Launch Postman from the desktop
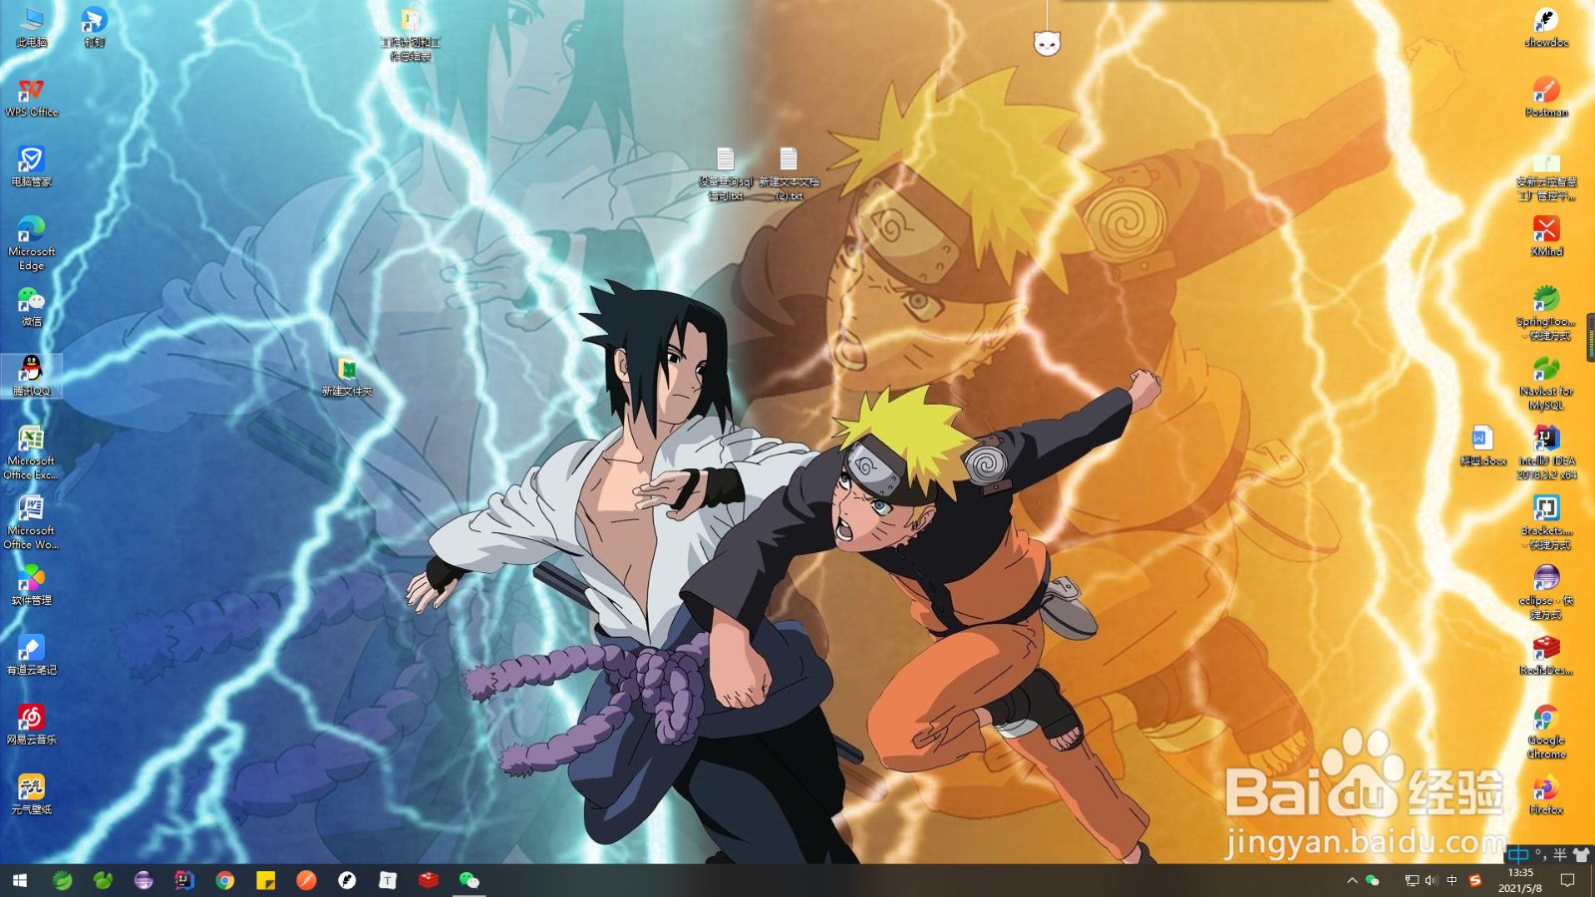The width and height of the screenshot is (1595, 897). point(1546,98)
